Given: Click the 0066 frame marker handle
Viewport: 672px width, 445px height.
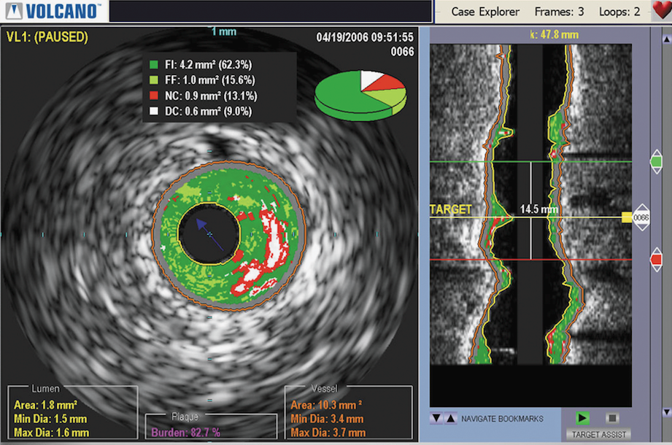Looking at the screenshot, I should (641, 217).
